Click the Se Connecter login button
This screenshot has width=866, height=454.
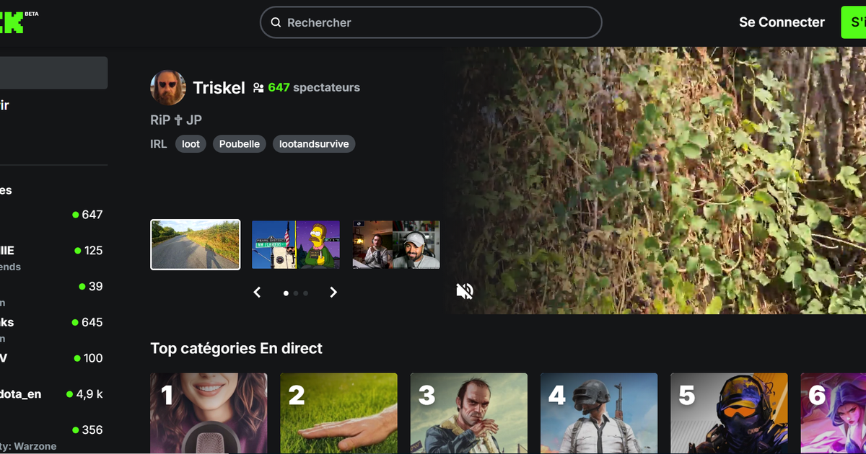pos(782,22)
